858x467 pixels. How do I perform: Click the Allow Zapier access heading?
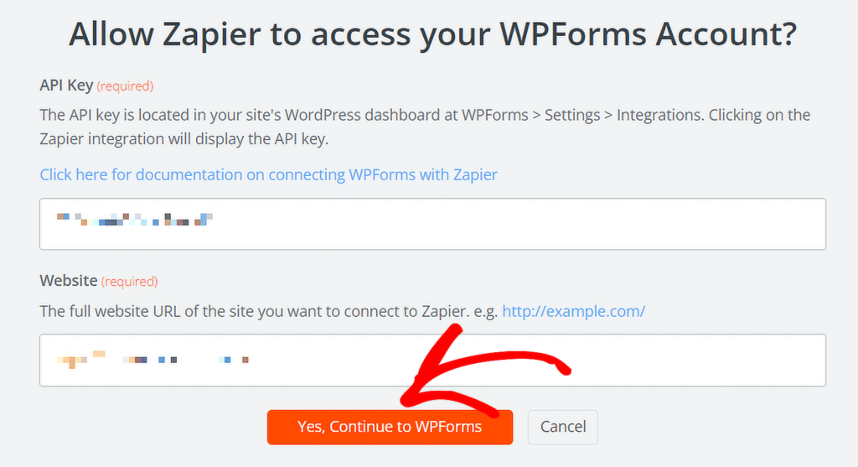point(432,35)
